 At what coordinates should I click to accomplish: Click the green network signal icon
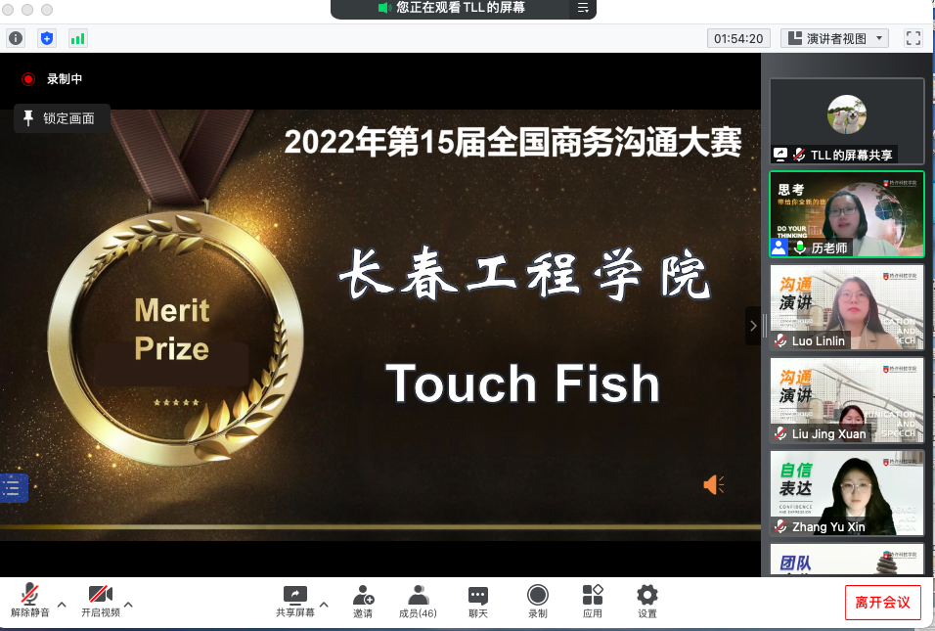pyautogui.click(x=77, y=38)
